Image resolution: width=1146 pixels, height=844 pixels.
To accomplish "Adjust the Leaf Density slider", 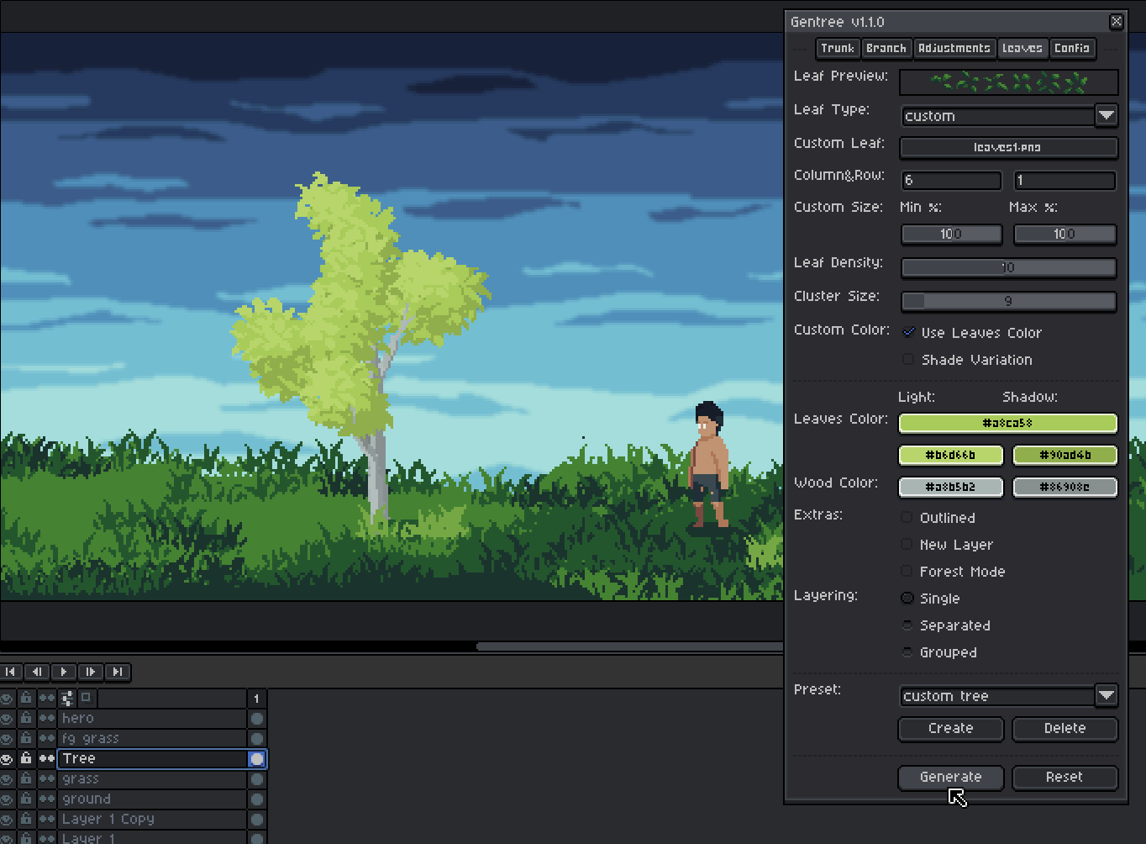I will (1008, 268).
